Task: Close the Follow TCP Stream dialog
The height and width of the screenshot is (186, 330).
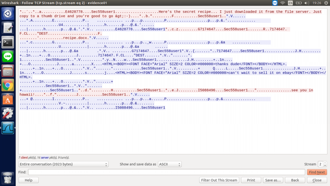Action: click(317, 180)
